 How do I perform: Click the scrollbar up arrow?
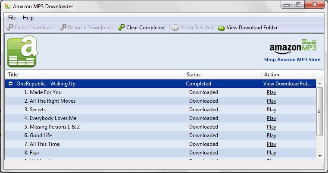pos(320,83)
